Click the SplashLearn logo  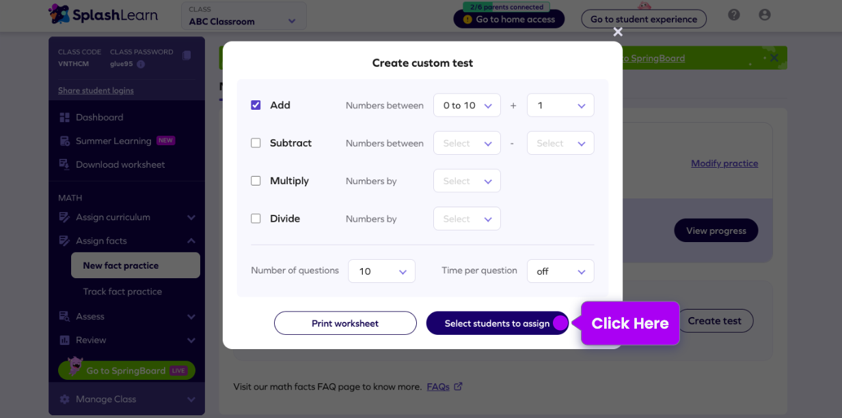click(x=103, y=14)
